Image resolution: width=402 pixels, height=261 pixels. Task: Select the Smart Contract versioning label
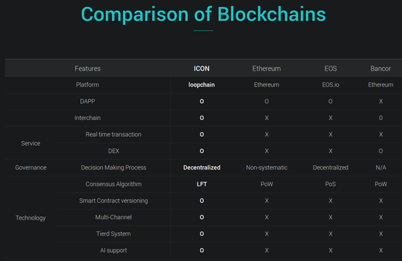point(113,201)
